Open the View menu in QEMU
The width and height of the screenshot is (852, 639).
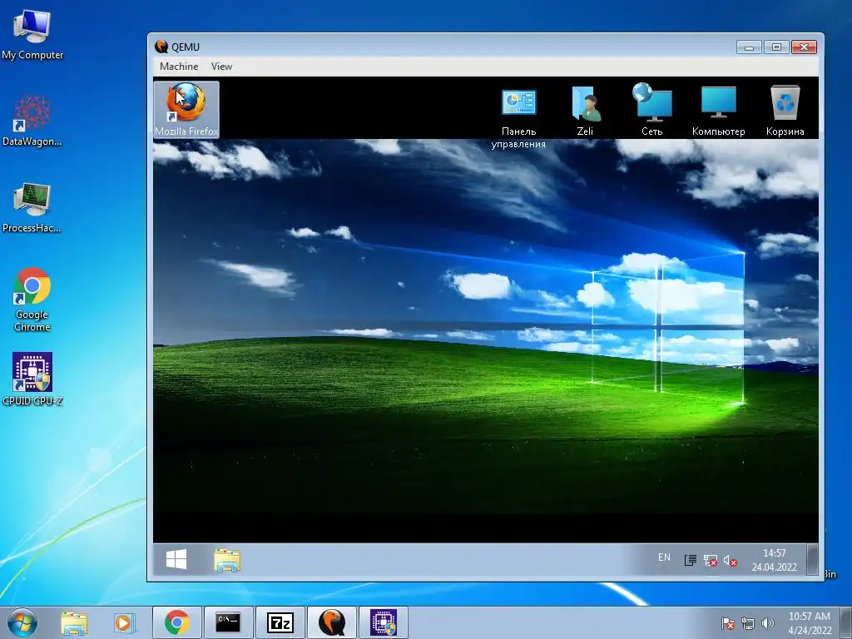(x=221, y=67)
